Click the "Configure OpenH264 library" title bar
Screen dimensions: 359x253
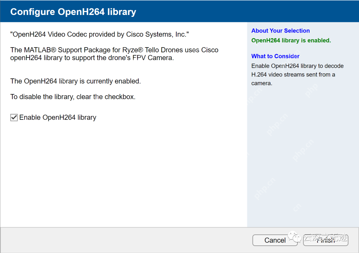[x=73, y=12]
